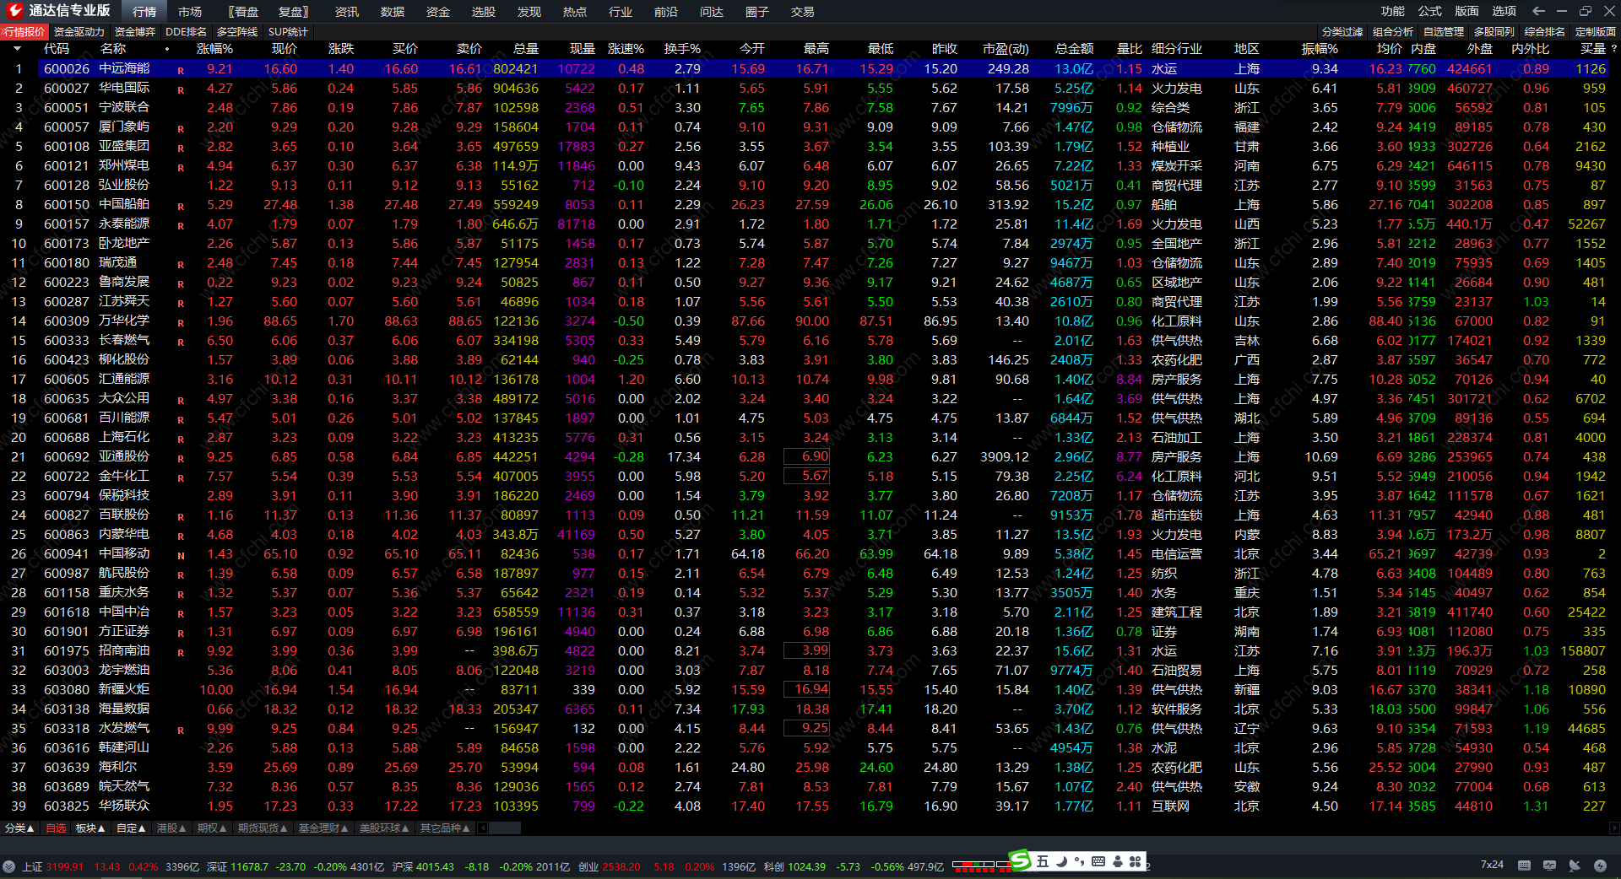Toggle Sogou punctuation mode icon
The height and width of the screenshot is (879, 1621).
point(1080,861)
